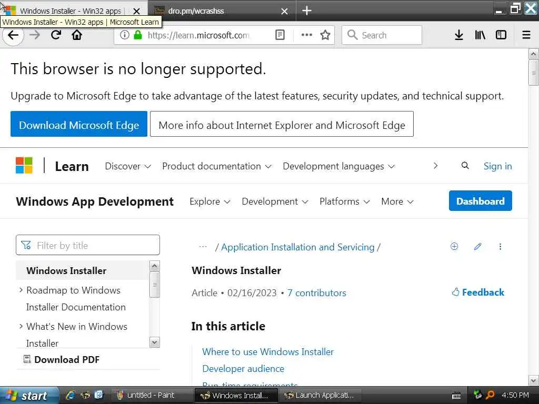Screen dimensions: 539x404
Task: Open the Windows Start menu
Action: 28,396
